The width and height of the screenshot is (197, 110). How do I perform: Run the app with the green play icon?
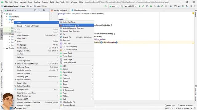click(139, 6)
